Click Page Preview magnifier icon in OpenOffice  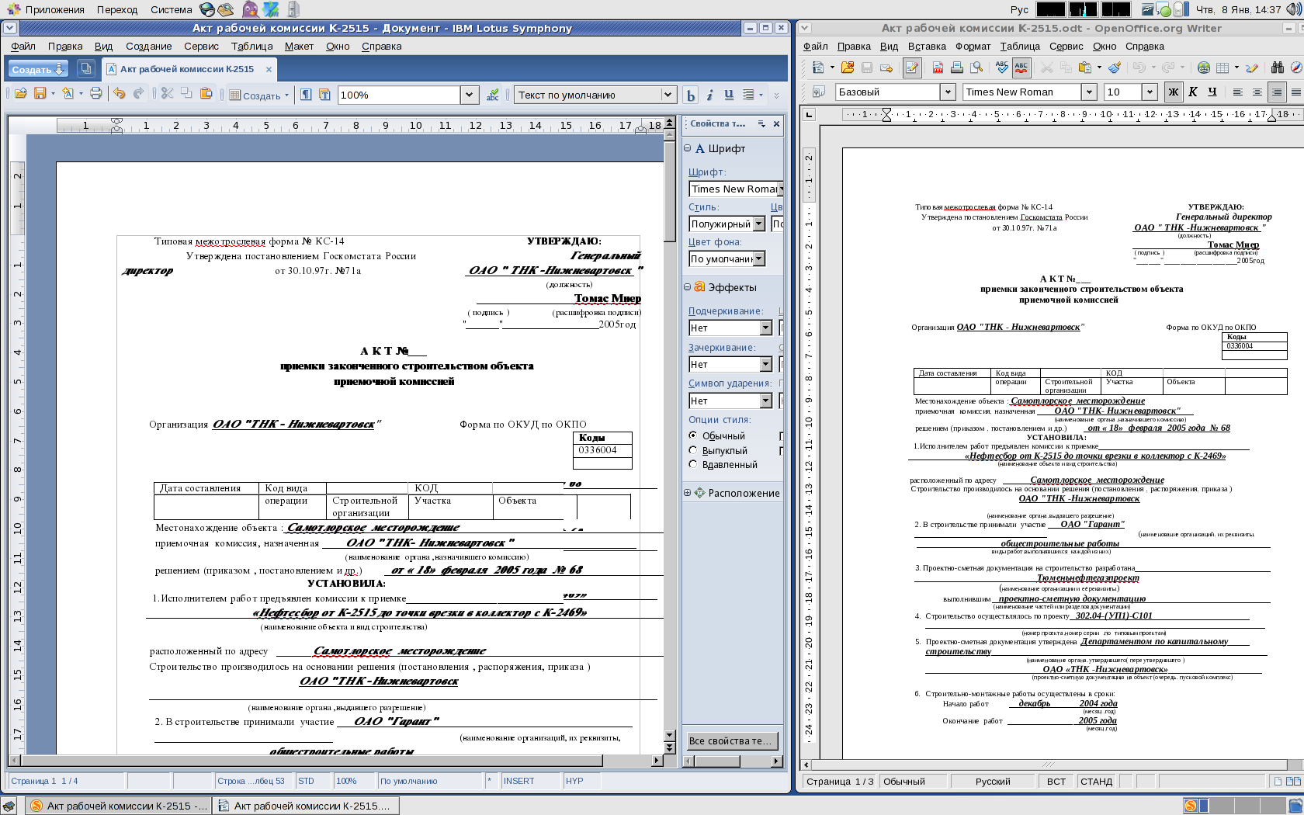tap(976, 68)
